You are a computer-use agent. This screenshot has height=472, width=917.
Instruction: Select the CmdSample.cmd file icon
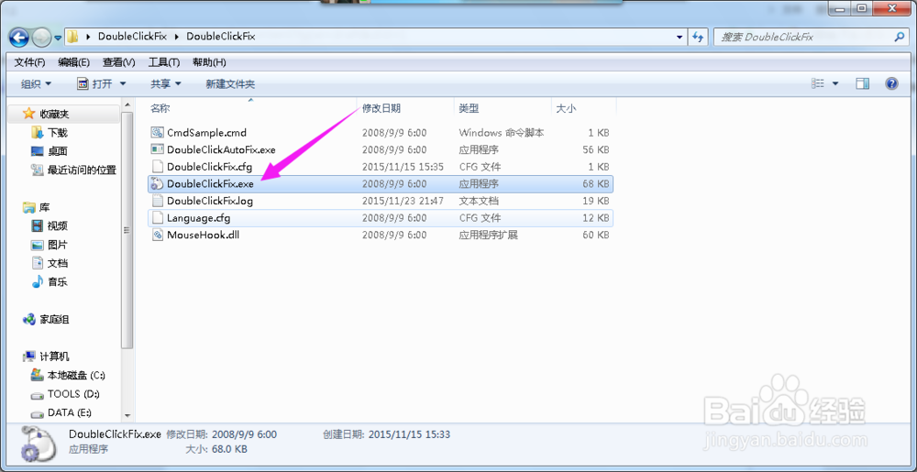158,133
